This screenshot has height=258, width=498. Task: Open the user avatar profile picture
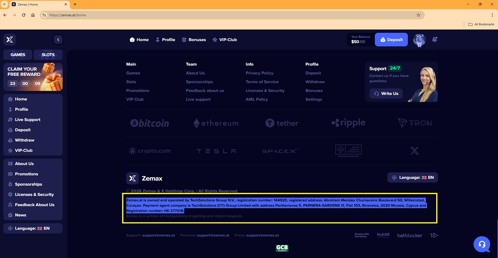[x=419, y=40]
